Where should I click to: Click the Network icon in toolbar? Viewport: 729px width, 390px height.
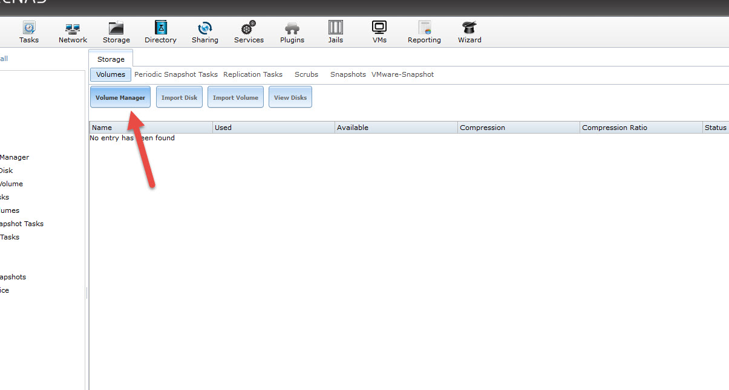click(x=73, y=28)
